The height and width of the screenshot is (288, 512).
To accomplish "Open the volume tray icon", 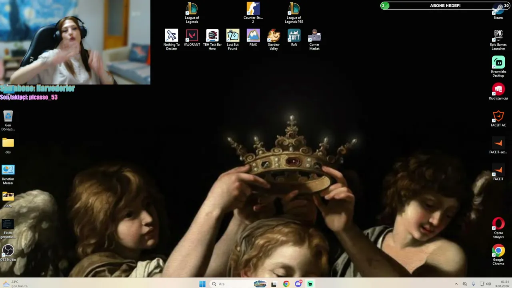I will (x=488, y=284).
